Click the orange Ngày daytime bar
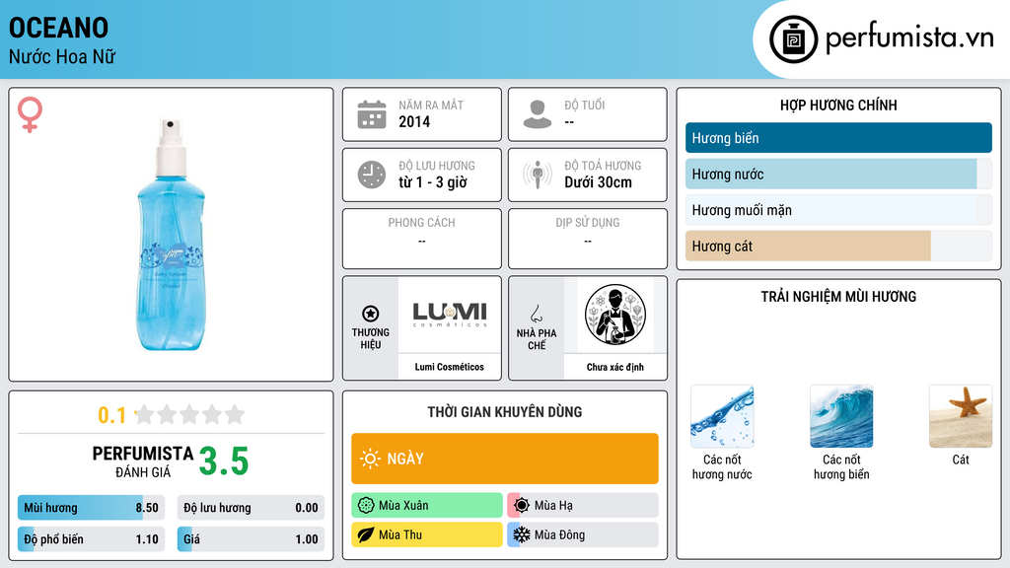1010x568 pixels. (505, 459)
